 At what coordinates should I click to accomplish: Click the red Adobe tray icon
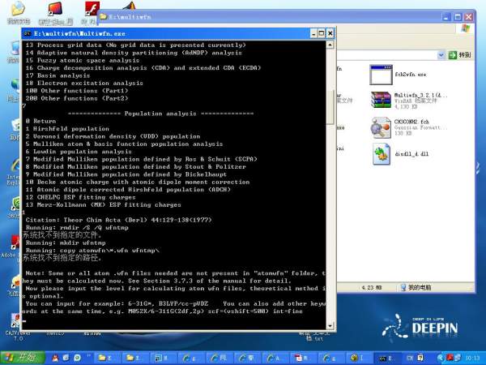[450, 358]
